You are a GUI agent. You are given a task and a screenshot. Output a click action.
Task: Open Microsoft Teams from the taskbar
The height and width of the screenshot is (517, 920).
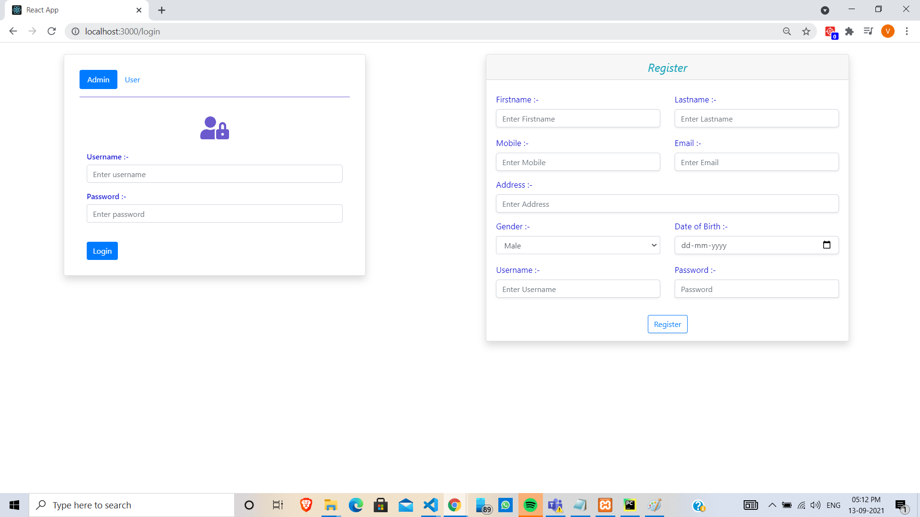coord(555,505)
